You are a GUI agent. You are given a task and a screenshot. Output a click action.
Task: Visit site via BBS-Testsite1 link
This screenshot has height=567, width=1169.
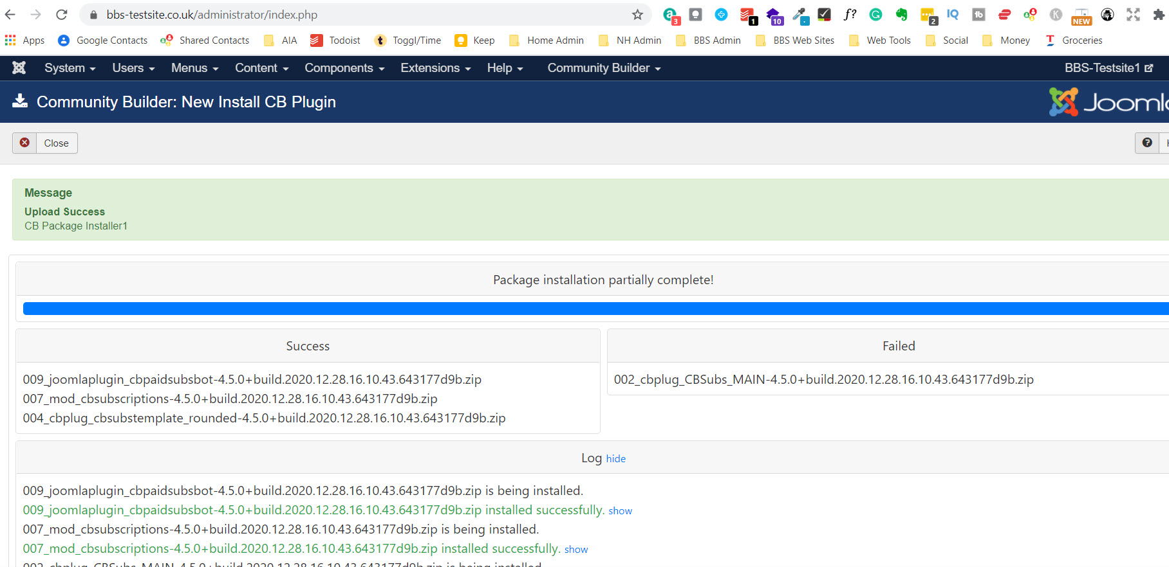pos(1108,67)
